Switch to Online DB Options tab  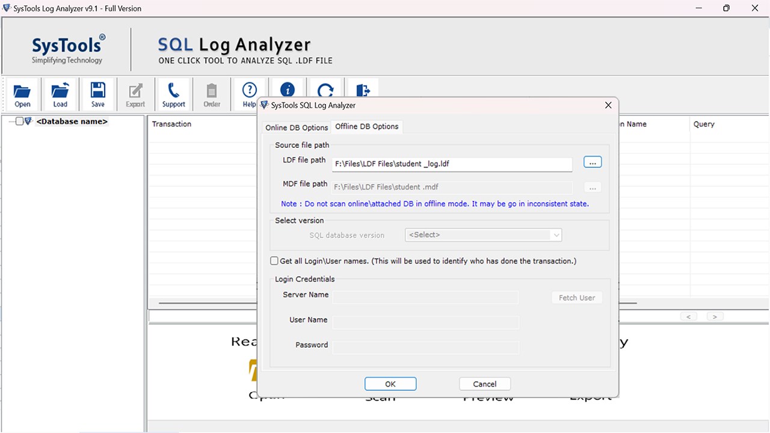[x=297, y=127]
